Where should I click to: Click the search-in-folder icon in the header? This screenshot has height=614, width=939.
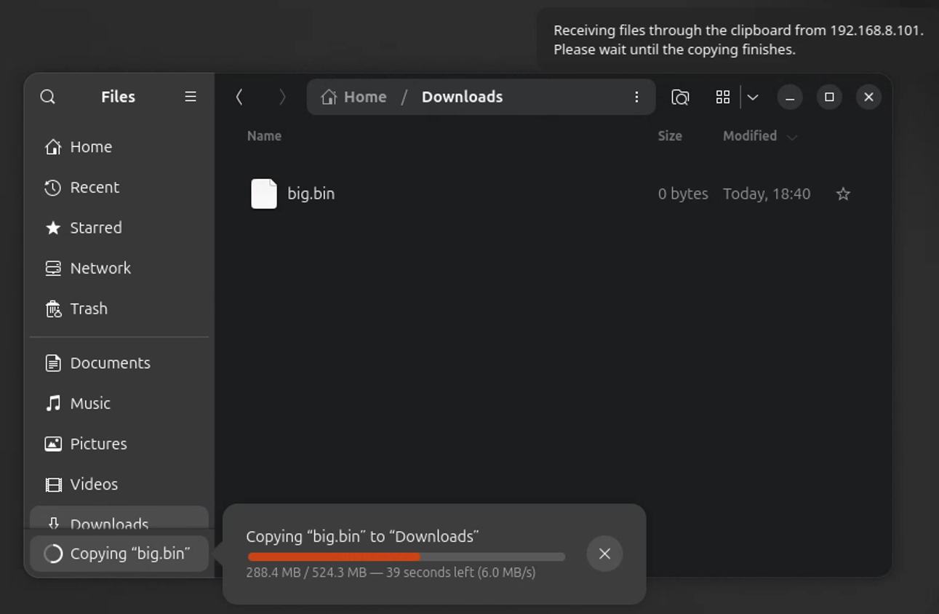tap(680, 97)
